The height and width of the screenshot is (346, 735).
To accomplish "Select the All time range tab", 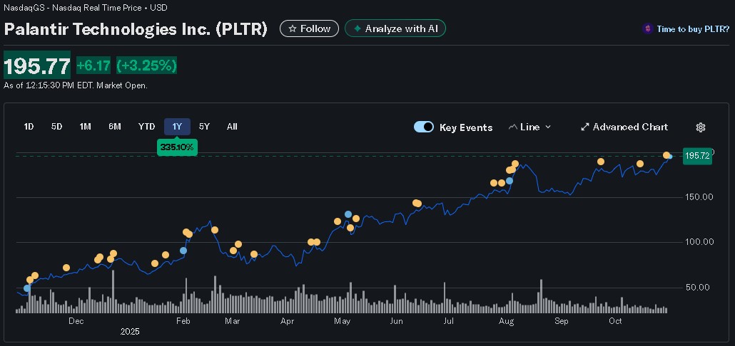I will (x=232, y=127).
